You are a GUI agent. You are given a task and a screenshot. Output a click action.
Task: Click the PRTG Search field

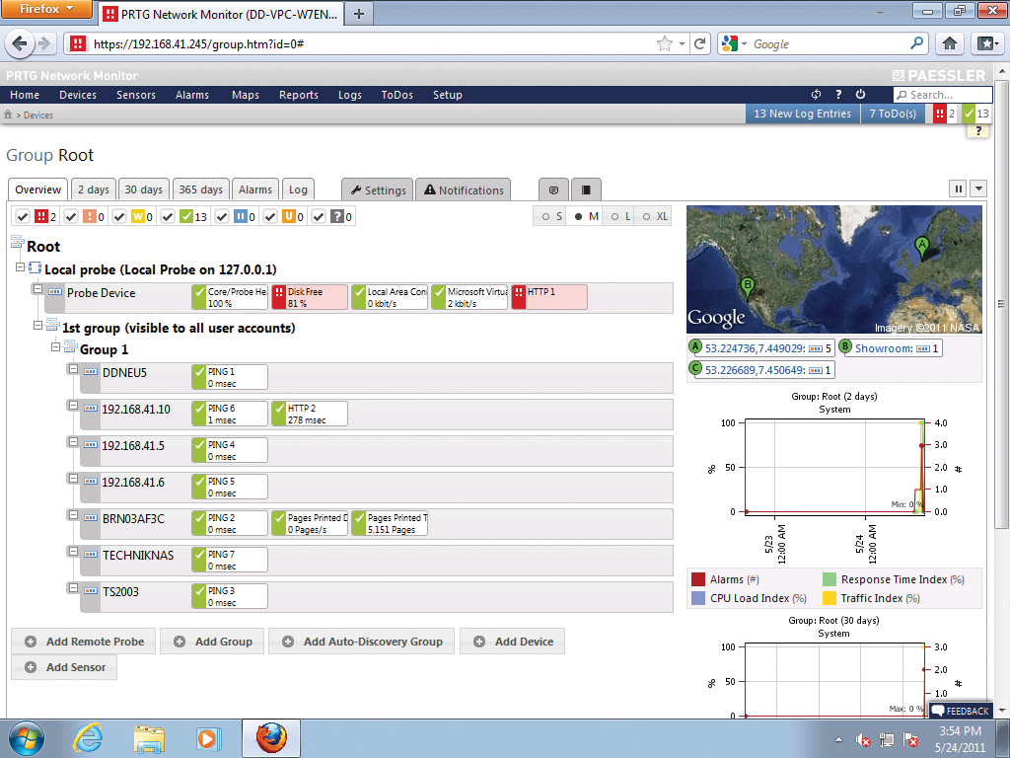943,95
